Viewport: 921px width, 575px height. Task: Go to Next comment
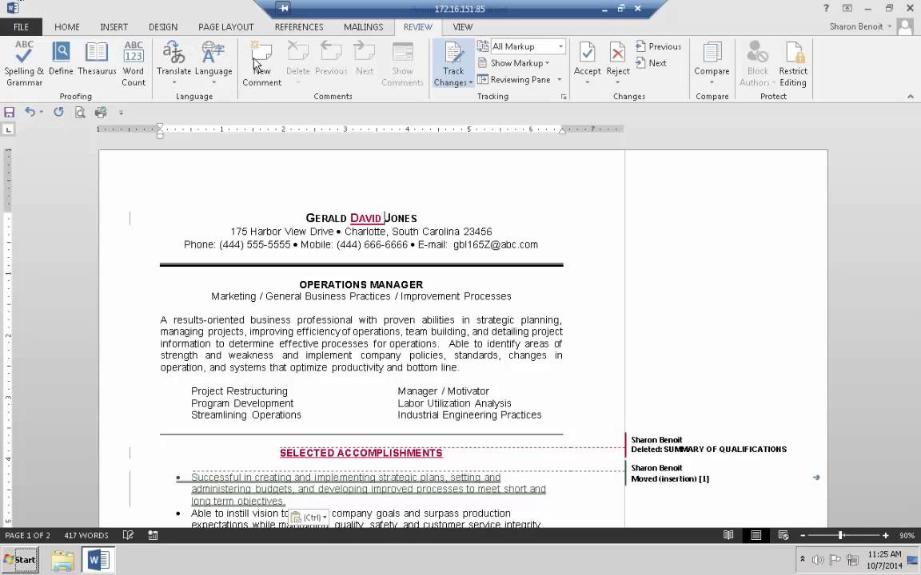365,58
